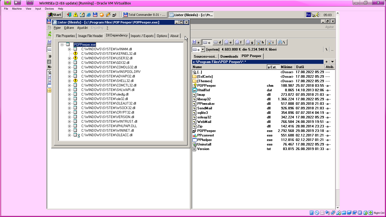Select CD drive f button
Viewport: 386px width, 217px height.
pos(239,42)
